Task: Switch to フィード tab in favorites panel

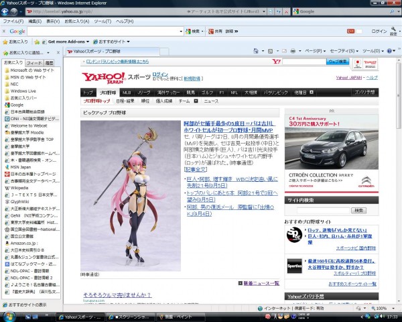Action: 34,63
